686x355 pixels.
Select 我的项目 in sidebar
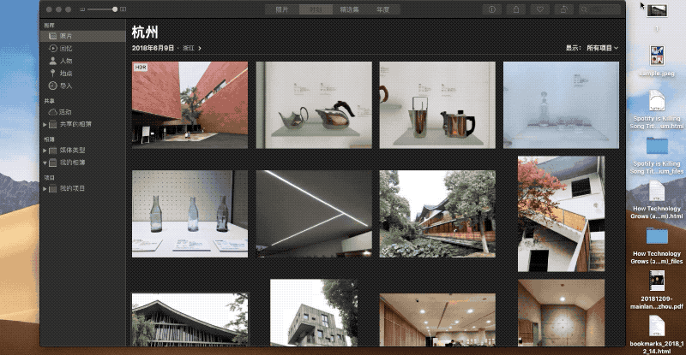pos(82,189)
